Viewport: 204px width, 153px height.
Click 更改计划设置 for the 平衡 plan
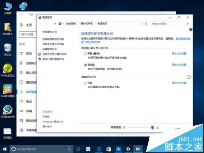pos(179,53)
